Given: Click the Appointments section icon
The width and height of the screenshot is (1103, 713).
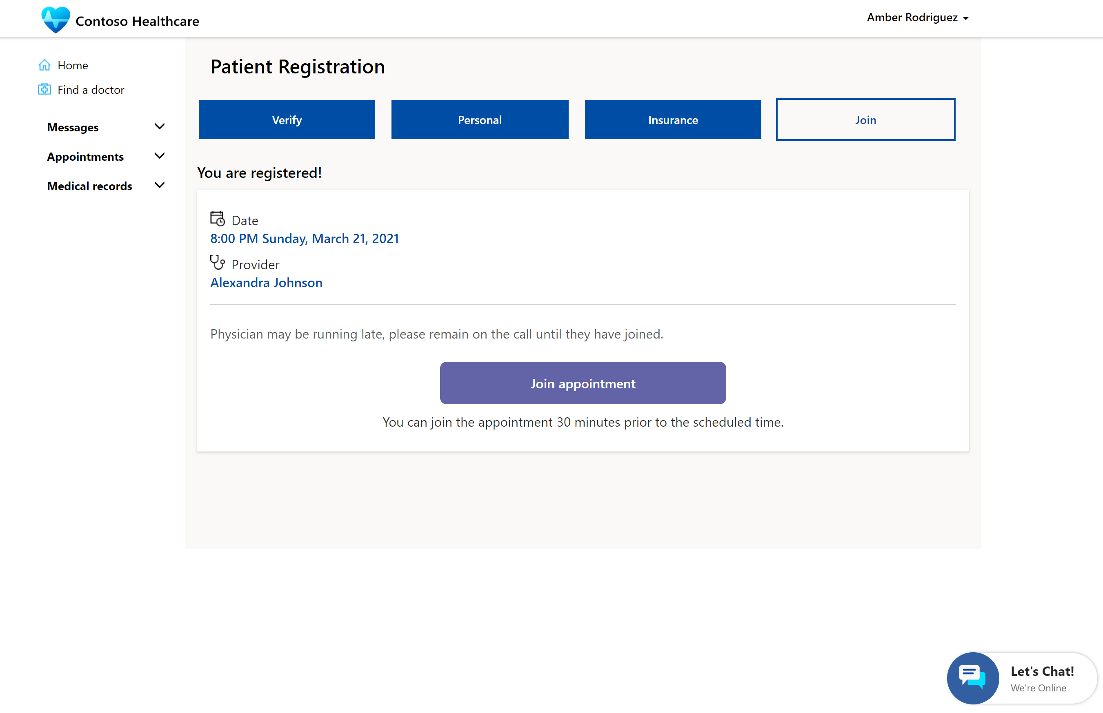Looking at the screenshot, I should [160, 155].
